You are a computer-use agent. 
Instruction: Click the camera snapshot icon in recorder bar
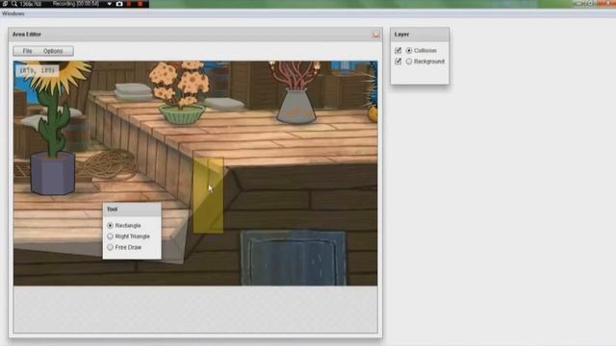[119, 4]
